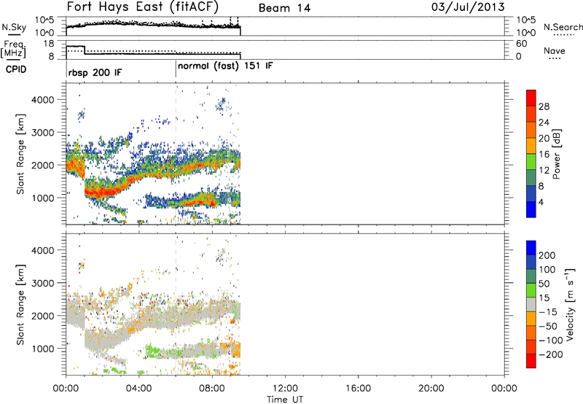Click the '4' power colorbar tick label
This screenshot has height=404, width=583.
coord(541,202)
